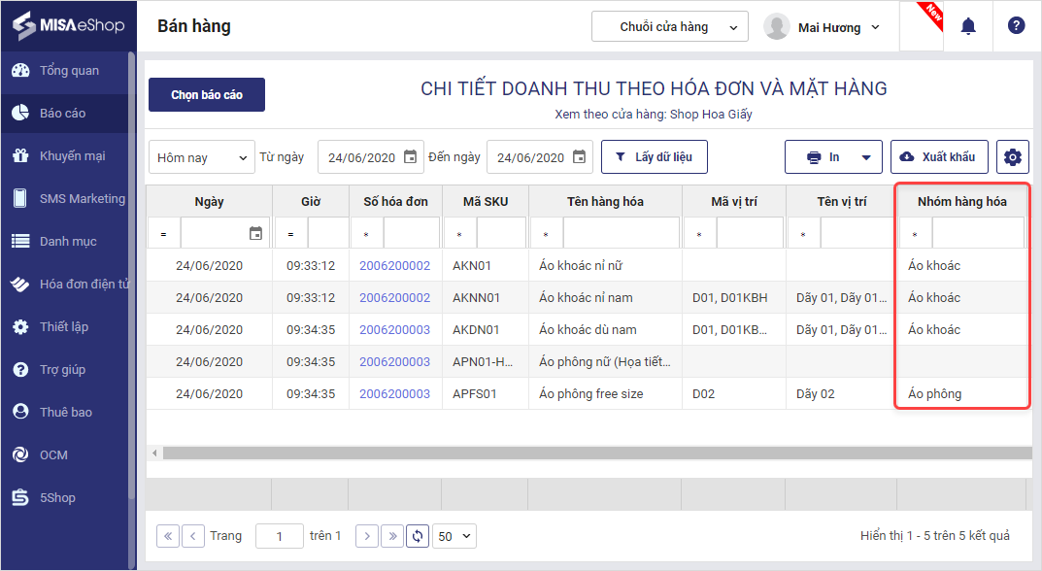Change page size dropdown showing 50
This screenshot has height=571, width=1042.
tap(454, 536)
